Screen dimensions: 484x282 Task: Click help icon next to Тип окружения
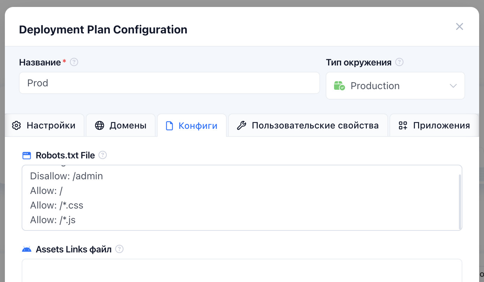400,62
